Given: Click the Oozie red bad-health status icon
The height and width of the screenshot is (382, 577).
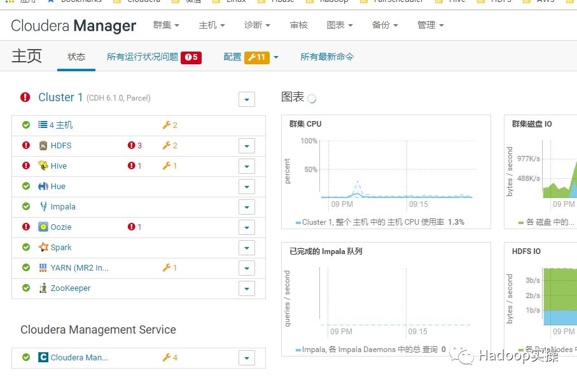Looking at the screenshot, I should click(26, 227).
